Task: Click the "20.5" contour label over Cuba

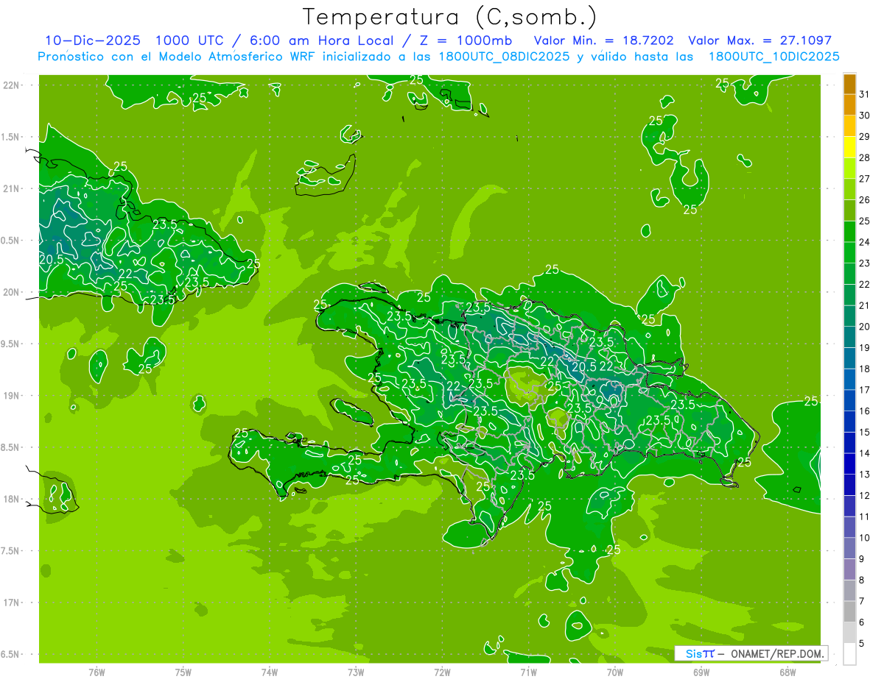Action: (51, 259)
